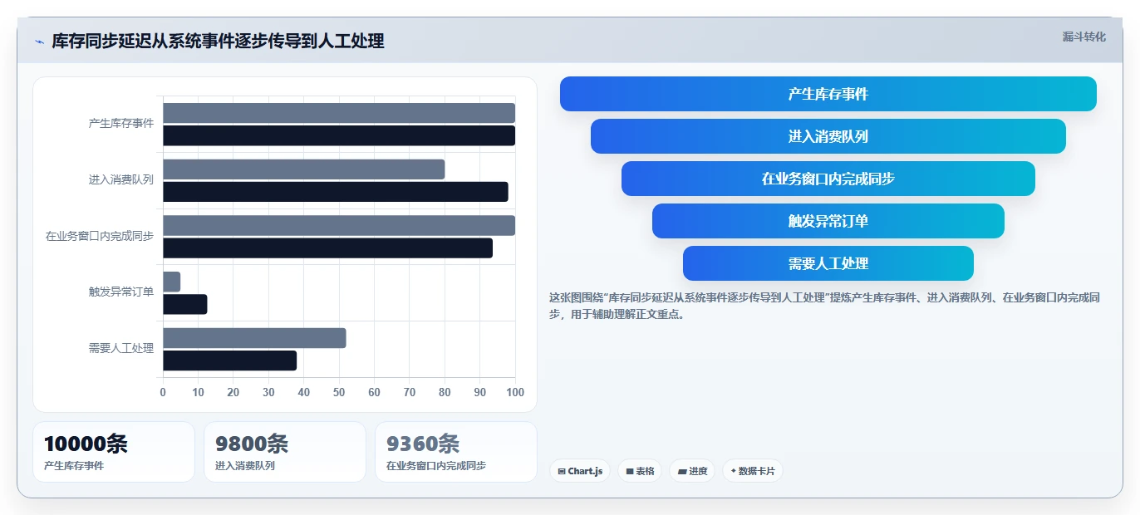Click the dark bar for 触发异常订单
This screenshot has height=515, width=1140.
coord(184,304)
